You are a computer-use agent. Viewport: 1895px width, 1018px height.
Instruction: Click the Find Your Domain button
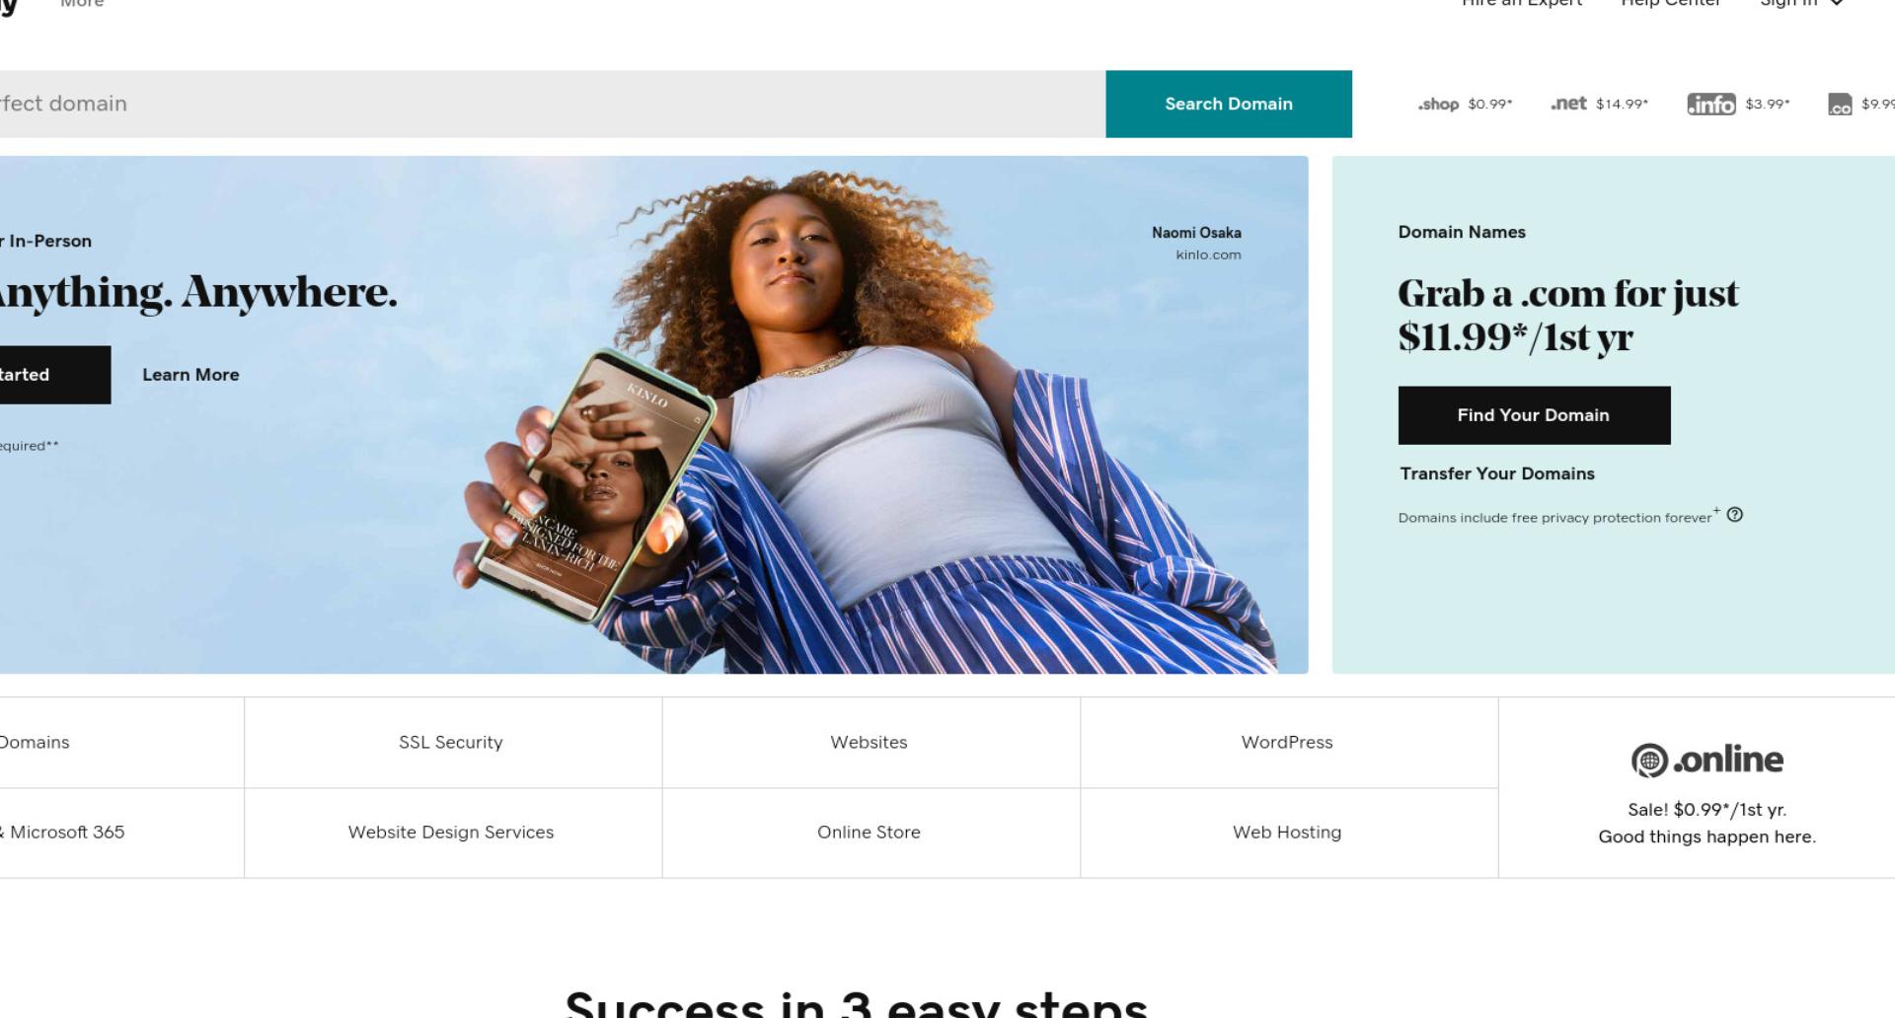coord(1534,415)
